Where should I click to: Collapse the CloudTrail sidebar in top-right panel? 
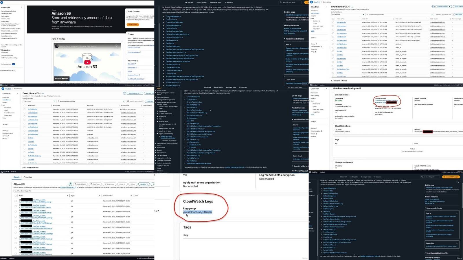tap(326, 7)
